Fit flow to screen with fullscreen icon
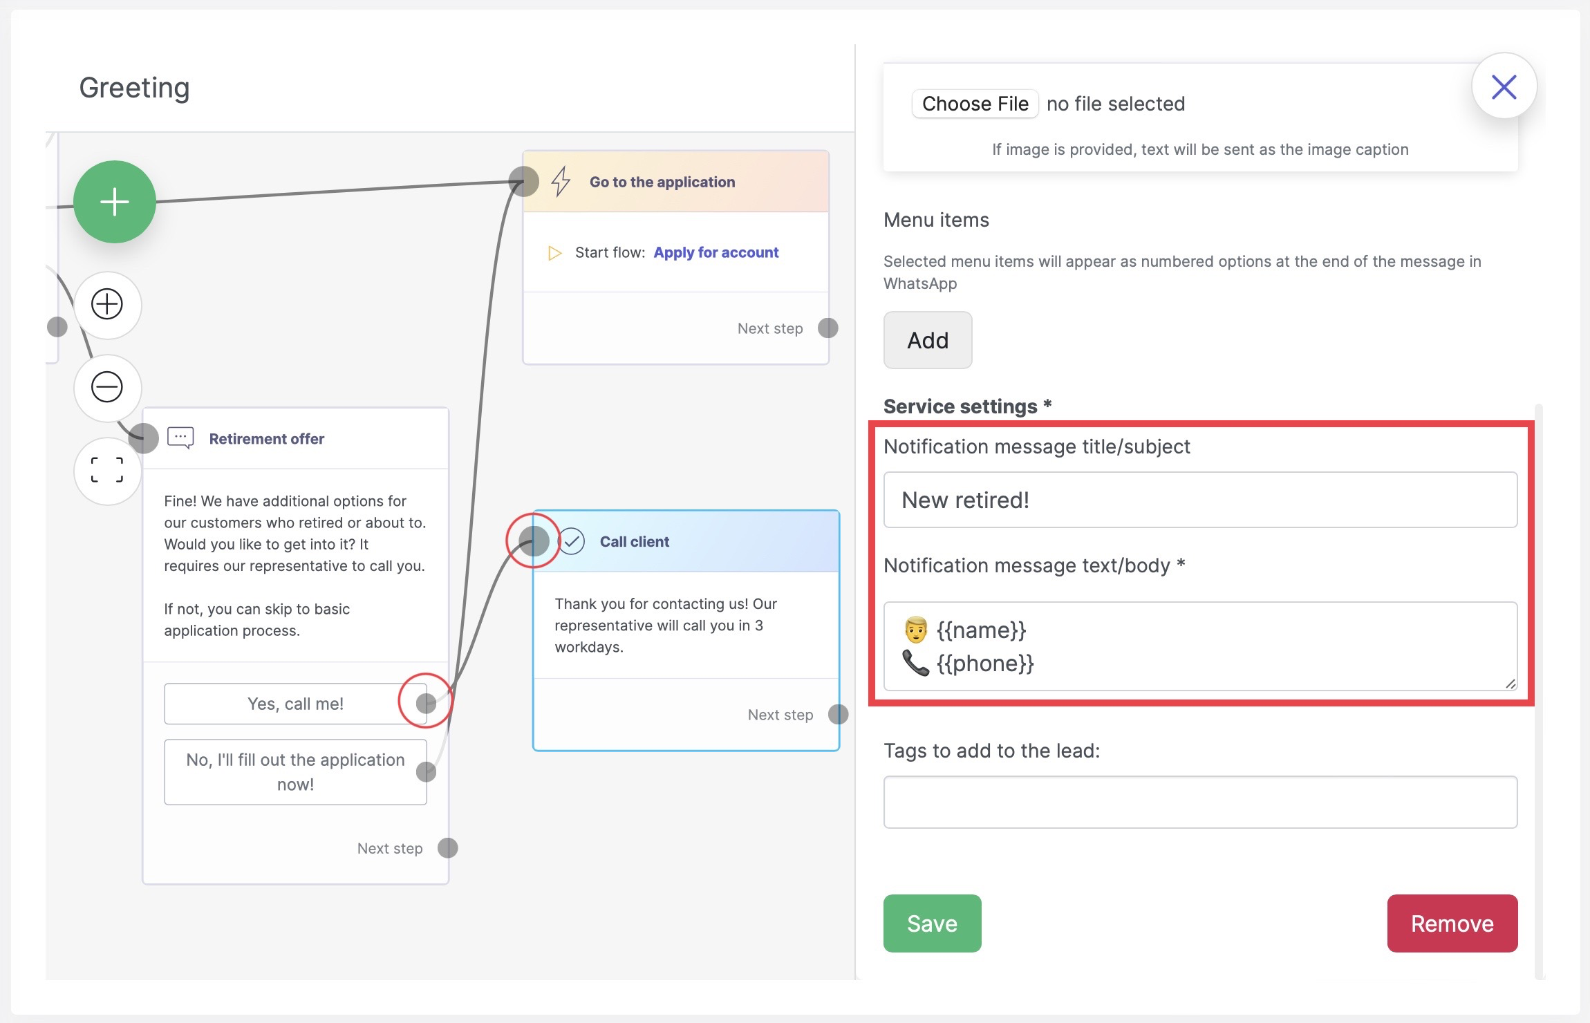 coord(107,470)
